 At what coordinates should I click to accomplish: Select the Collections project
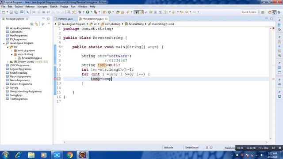16,32
